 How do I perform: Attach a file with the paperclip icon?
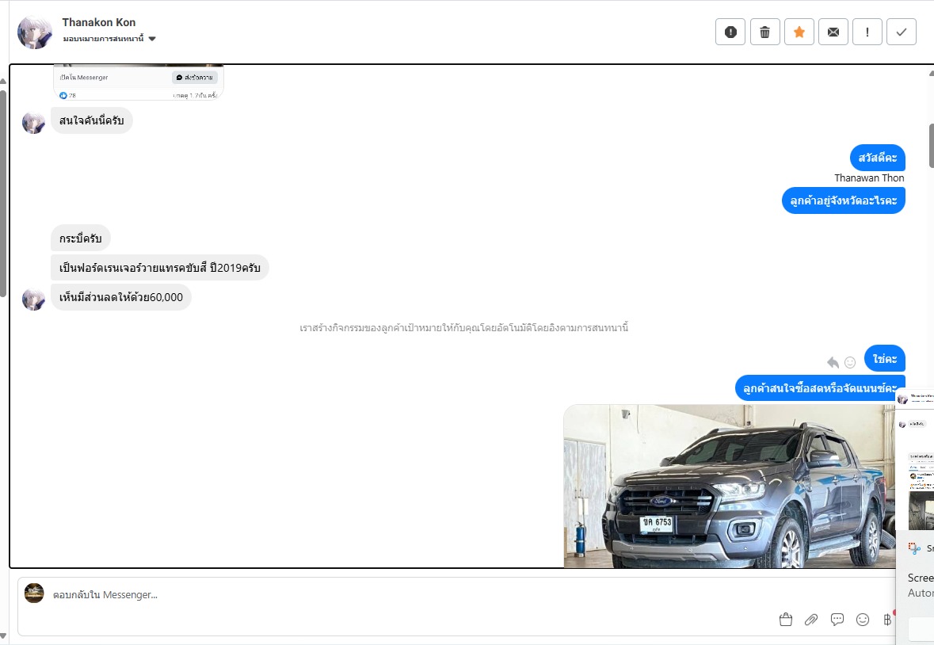tap(810, 620)
